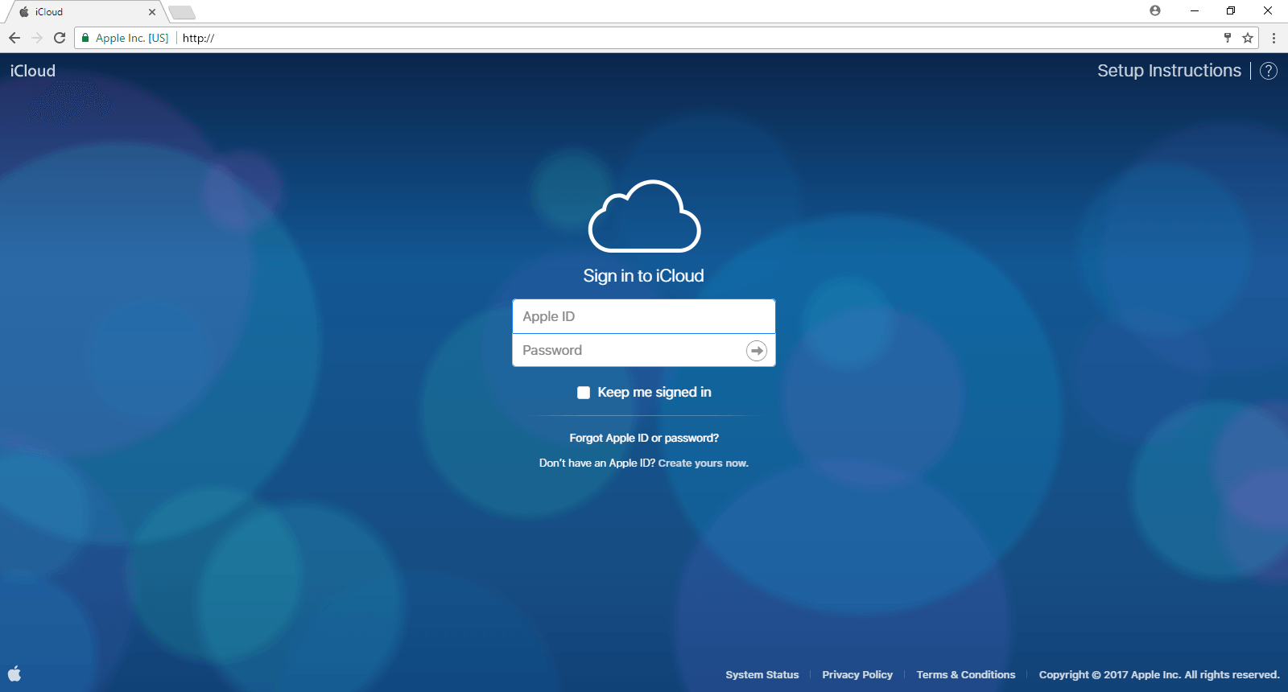
Task: Minimize the browser window
Action: 1195,10
